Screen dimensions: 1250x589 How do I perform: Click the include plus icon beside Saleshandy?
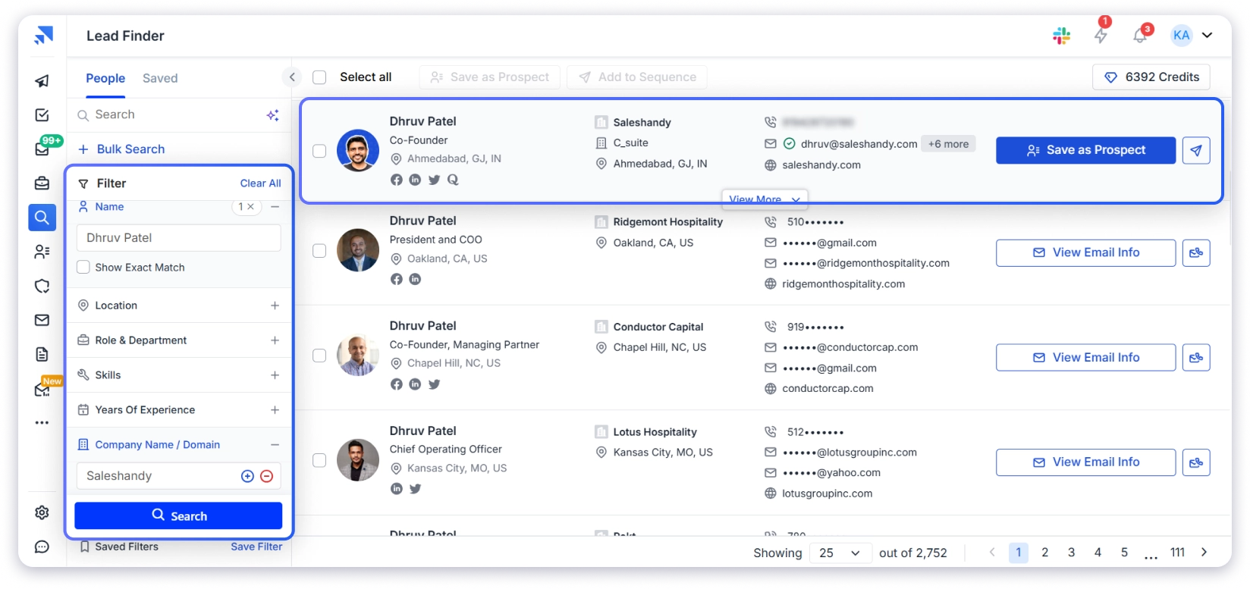click(247, 476)
